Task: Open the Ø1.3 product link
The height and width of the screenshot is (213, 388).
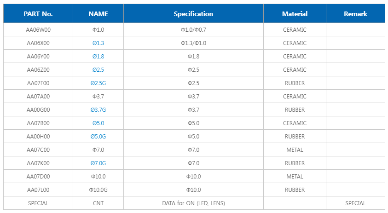Action: pyautogui.click(x=98, y=43)
